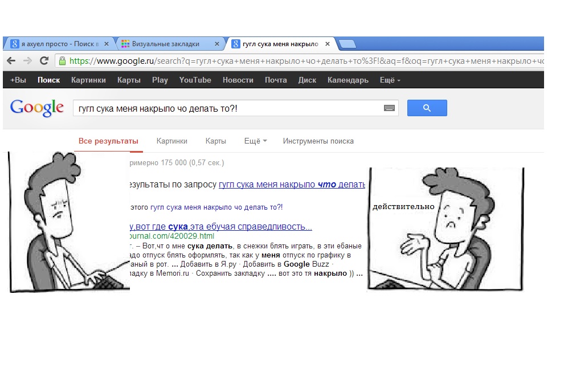Go back with the browser back arrow

11,61
